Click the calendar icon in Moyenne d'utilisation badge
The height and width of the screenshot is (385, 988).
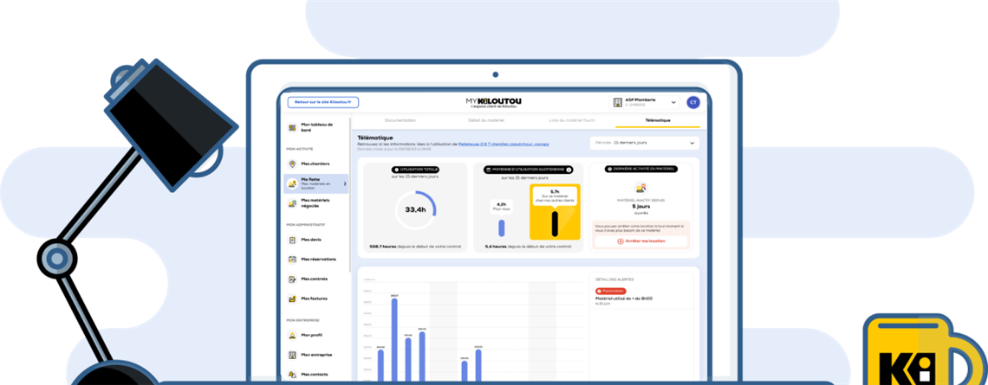click(x=488, y=170)
